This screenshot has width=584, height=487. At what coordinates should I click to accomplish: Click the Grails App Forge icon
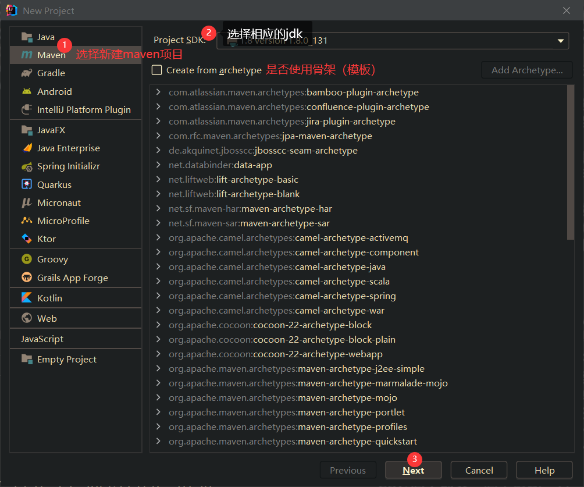[x=27, y=278]
